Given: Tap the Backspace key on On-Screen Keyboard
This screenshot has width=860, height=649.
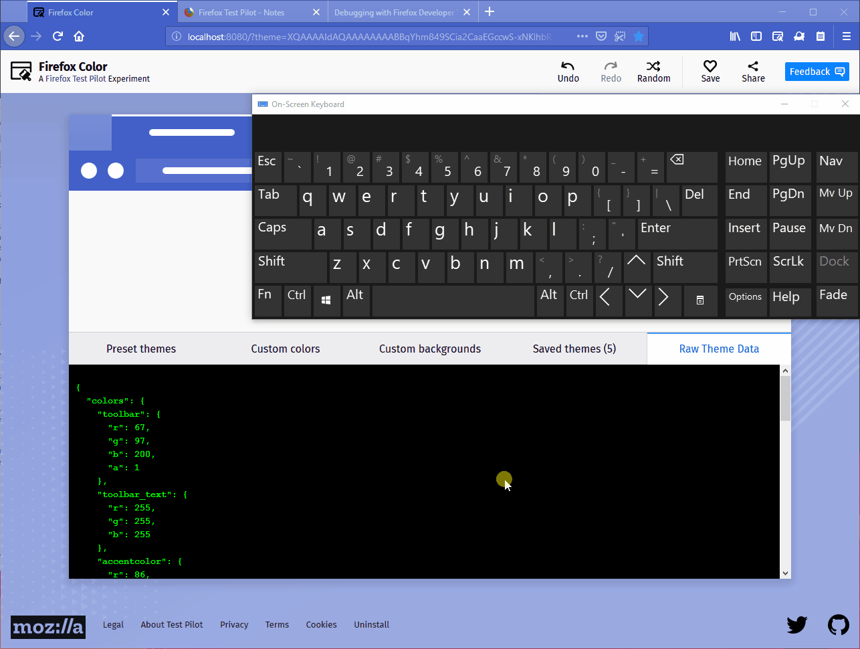Looking at the screenshot, I should click(691, 167).
